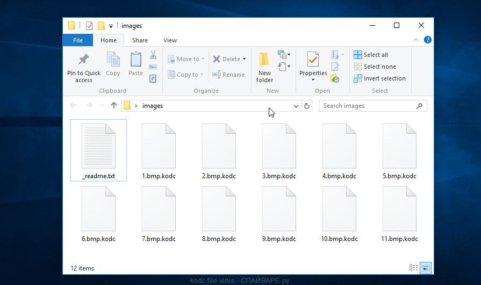The image size is (481, 285).
Task: Click the Forward navigation arrow
Action: 89,105
